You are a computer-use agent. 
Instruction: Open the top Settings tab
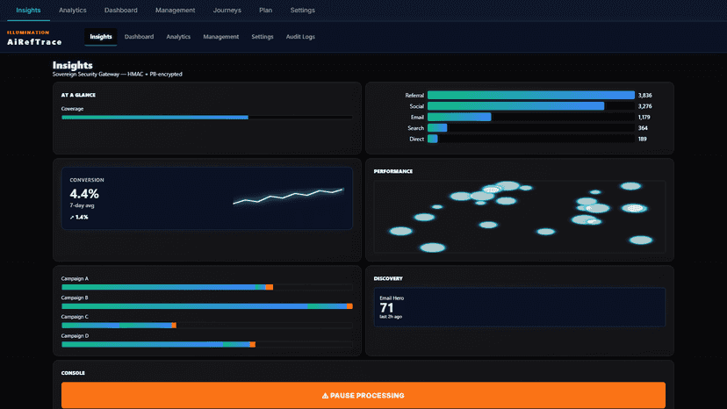(x=302, y=11)
